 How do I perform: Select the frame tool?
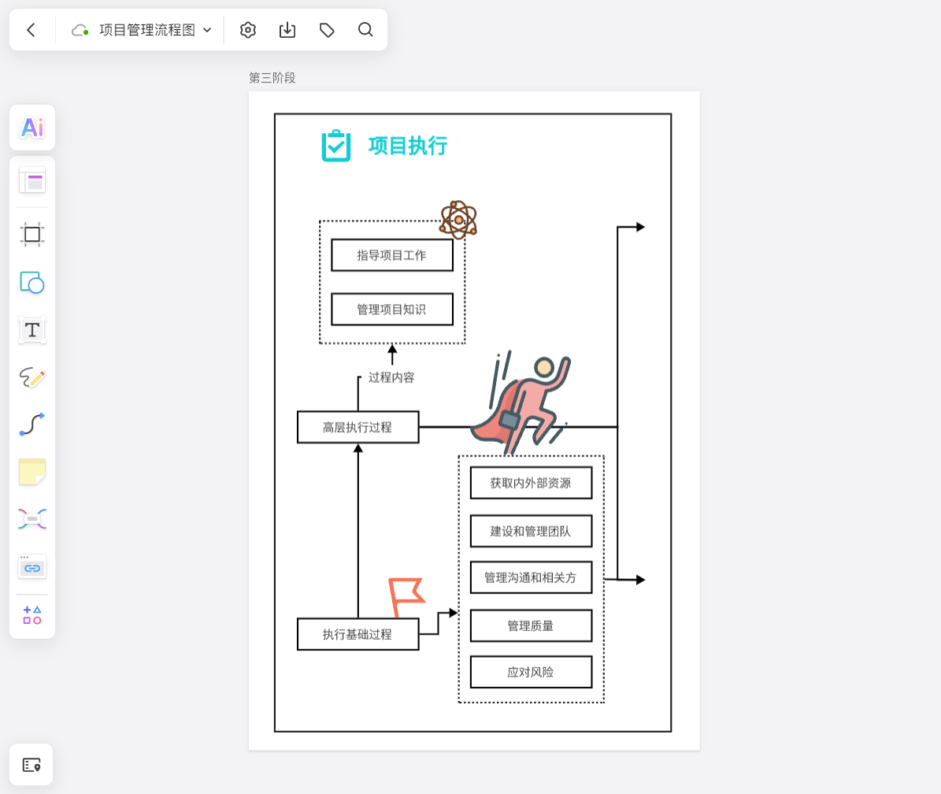coord(32,234)
